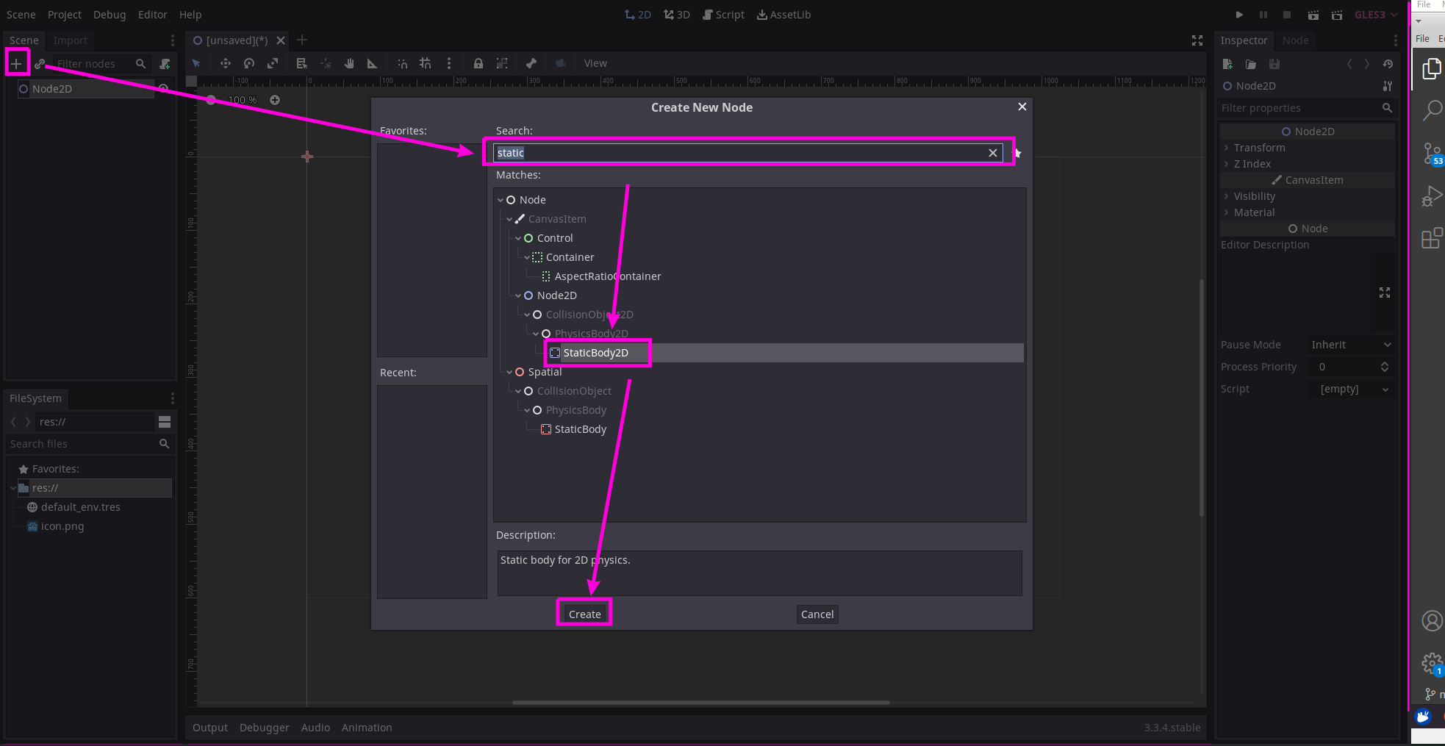Select the Pan Mode hand tool
This screenshot has width=1445, height=746.
click(x=349, y=63)
